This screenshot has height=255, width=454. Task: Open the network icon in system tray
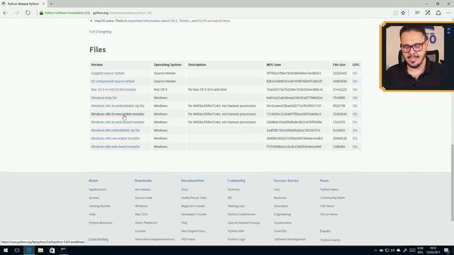point(387,250)
